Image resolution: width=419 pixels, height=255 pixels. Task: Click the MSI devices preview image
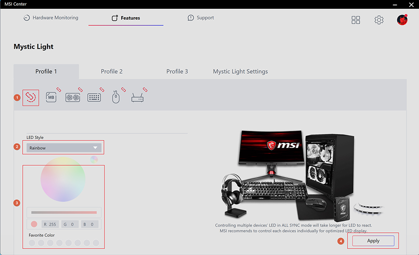click(x=302, y=176)
